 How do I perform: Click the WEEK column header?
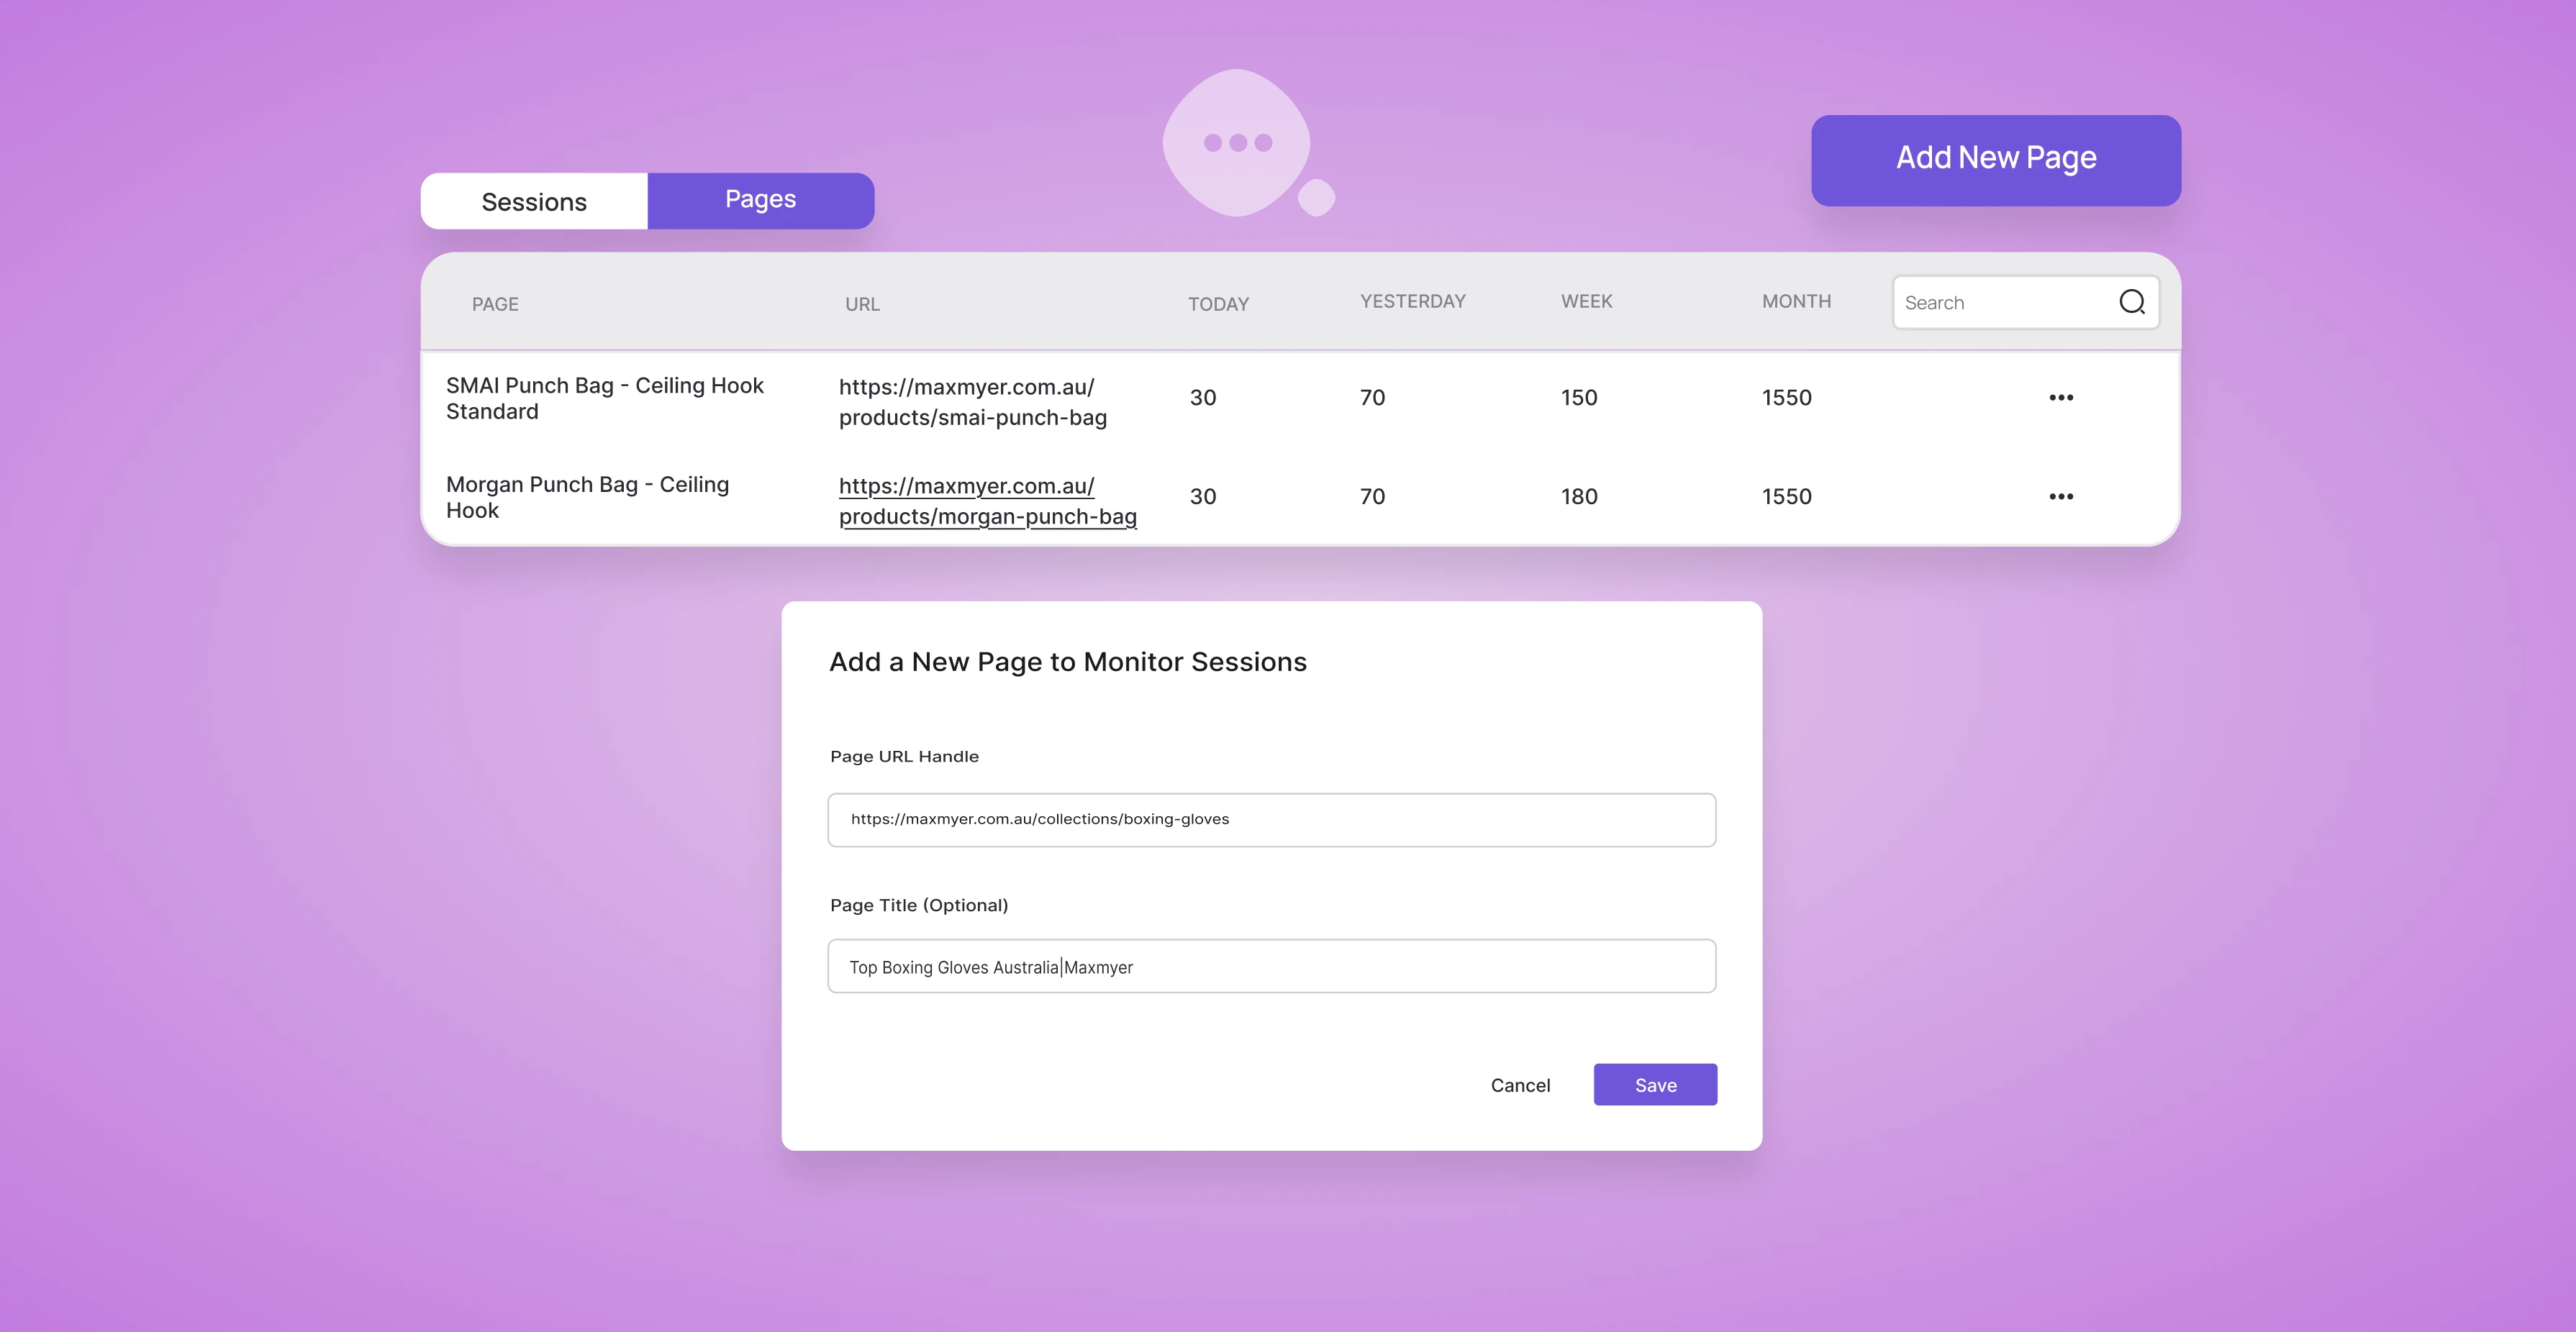[1586, 301]
